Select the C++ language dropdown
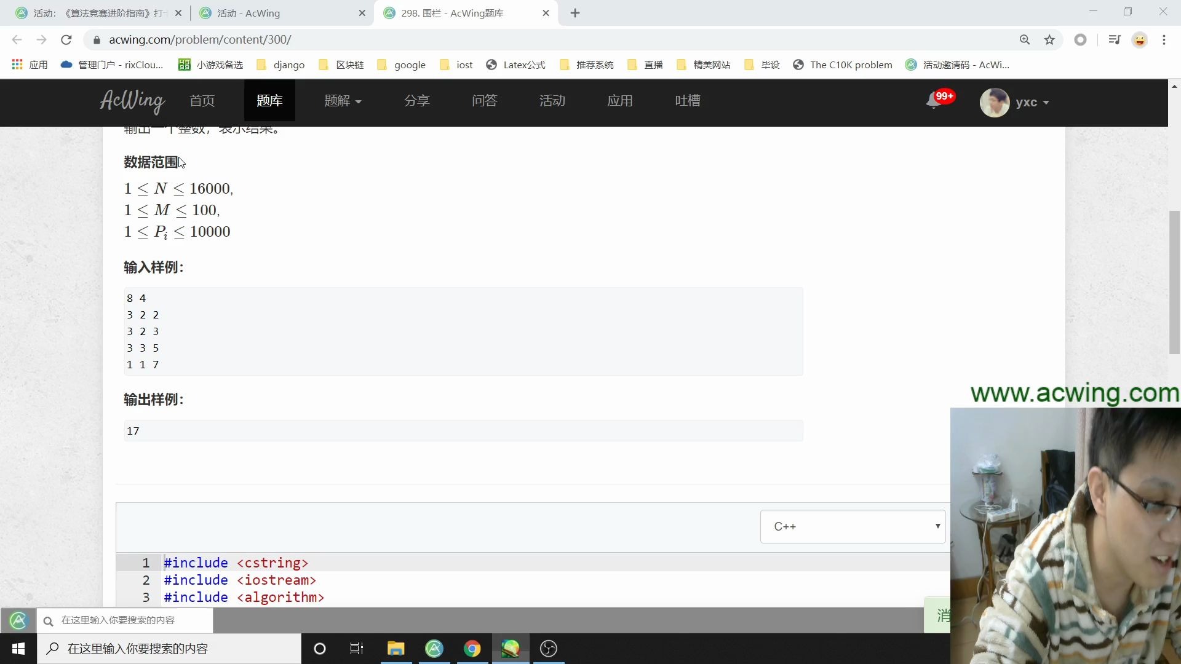 [853, 526]
